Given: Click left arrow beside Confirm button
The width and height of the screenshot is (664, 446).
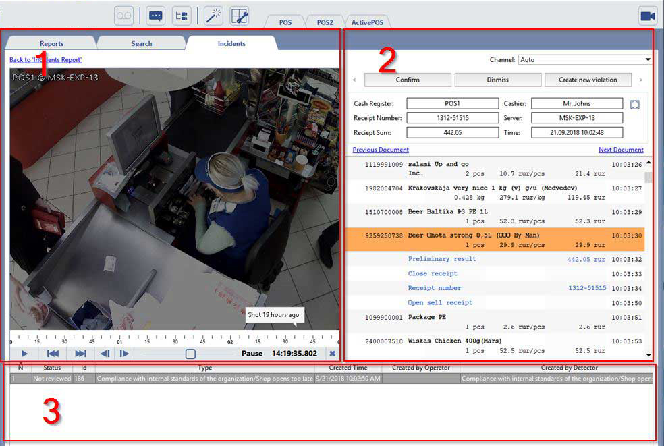Looking at the screenshot, I should [355, 80].
